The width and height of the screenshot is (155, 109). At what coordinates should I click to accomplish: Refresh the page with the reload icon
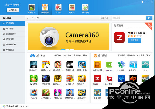click(38, 18)
